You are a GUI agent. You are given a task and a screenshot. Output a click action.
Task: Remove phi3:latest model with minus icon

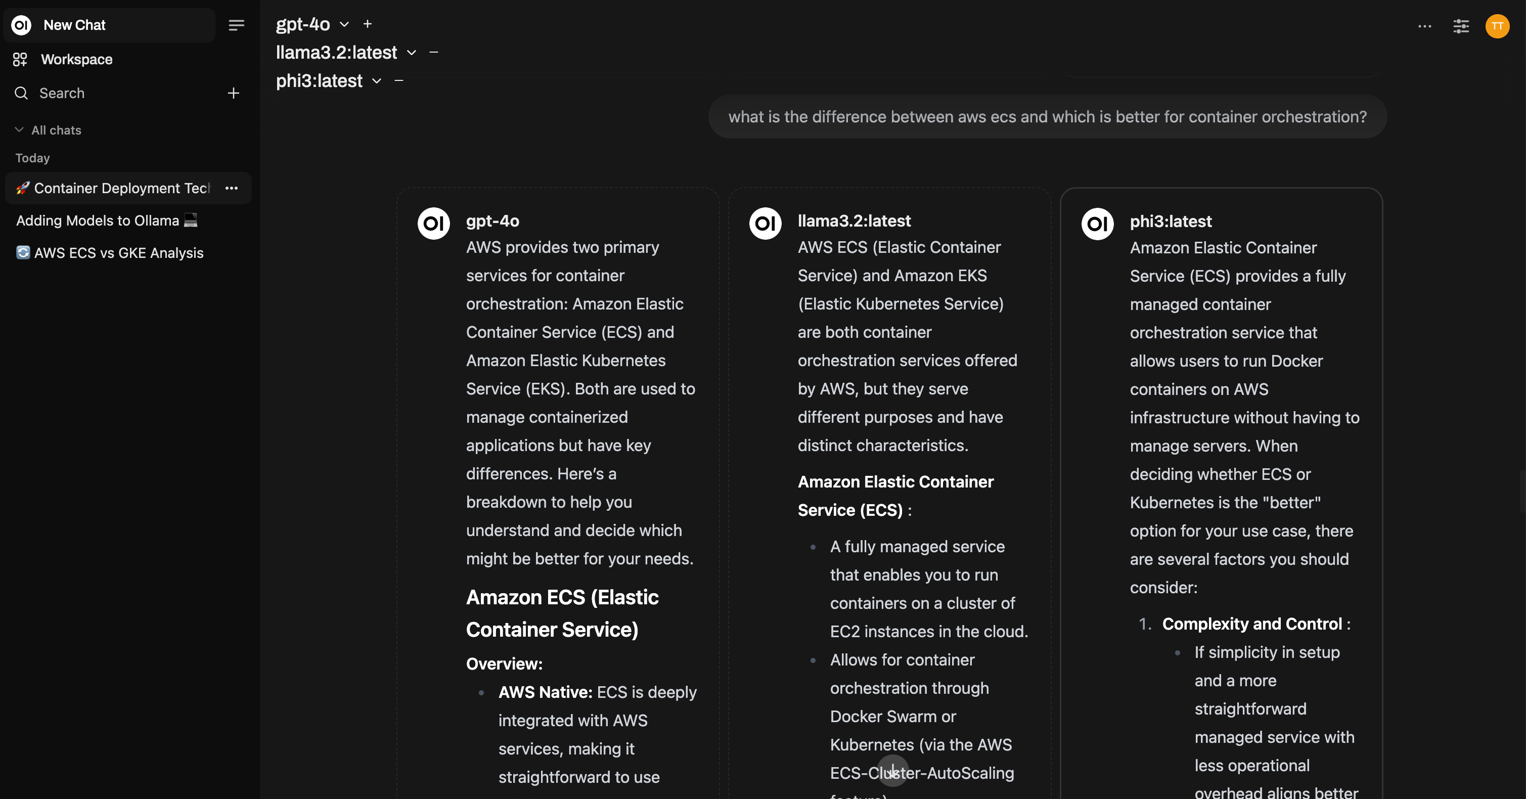[398, 80]
